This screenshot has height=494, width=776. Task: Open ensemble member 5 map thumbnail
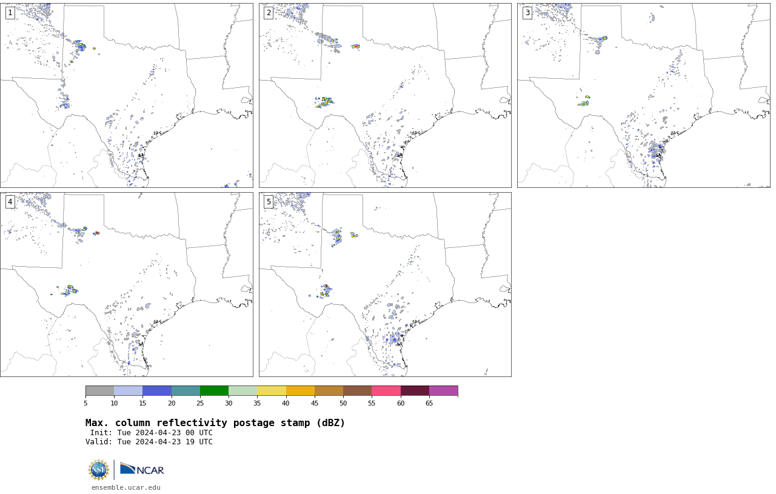[x=385, y=284]
